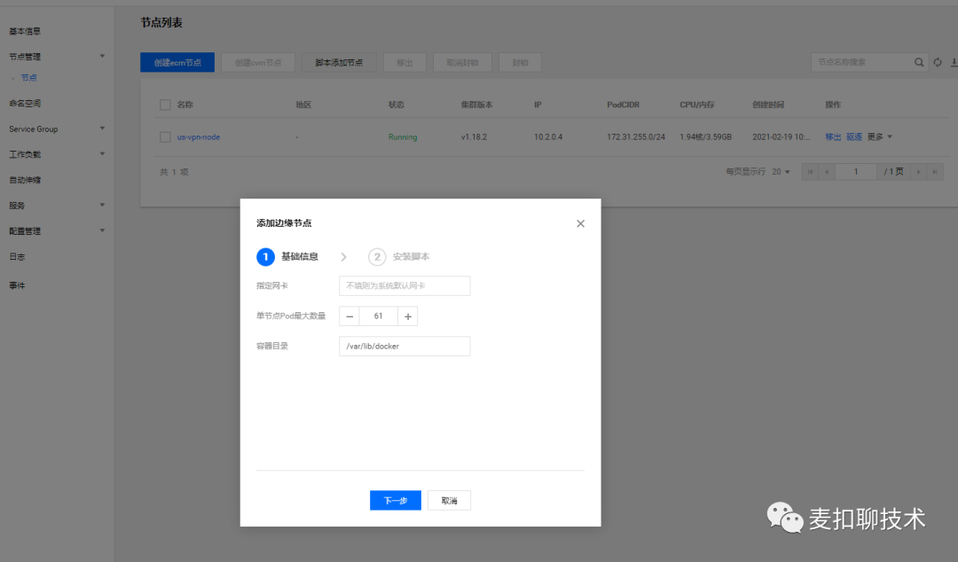
Task: Toggle select-all checkbox in table header
Action: [x=165, y=105]
